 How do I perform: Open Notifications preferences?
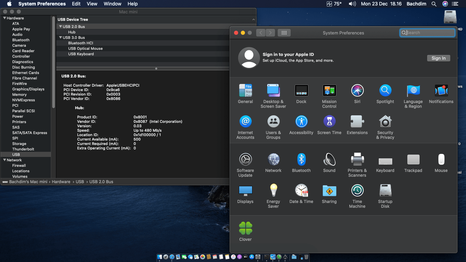click(x=441, y=91)
